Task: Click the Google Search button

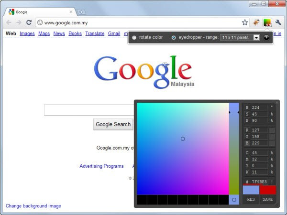Action: (x=113, y=124)
